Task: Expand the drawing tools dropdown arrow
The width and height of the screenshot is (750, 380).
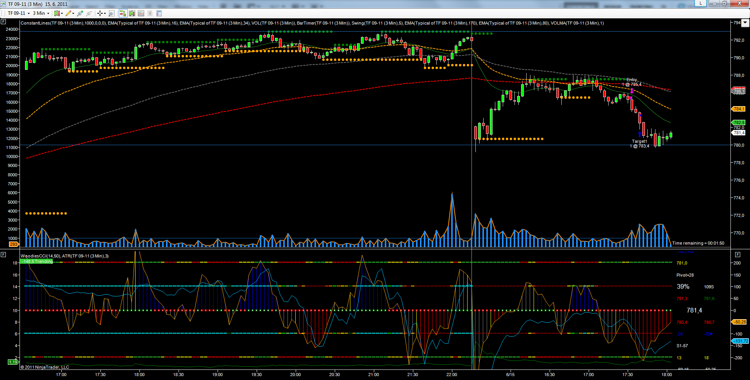Action: (x=73, y=13)
